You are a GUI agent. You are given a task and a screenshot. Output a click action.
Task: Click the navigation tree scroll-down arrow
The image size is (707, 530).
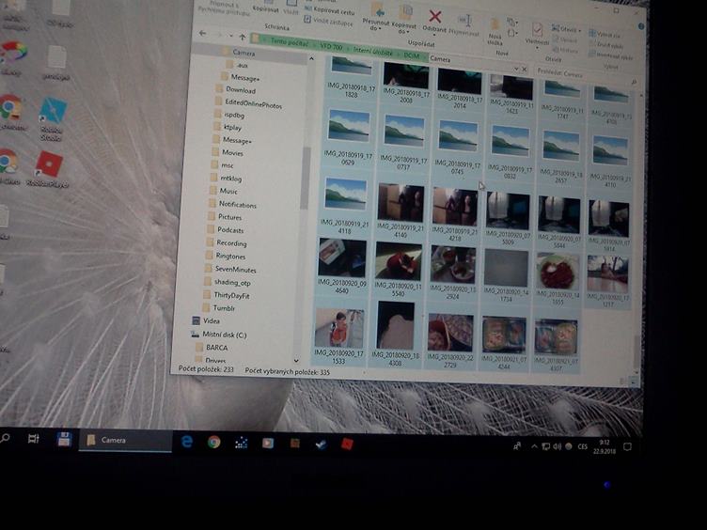[x=296, y=361]
